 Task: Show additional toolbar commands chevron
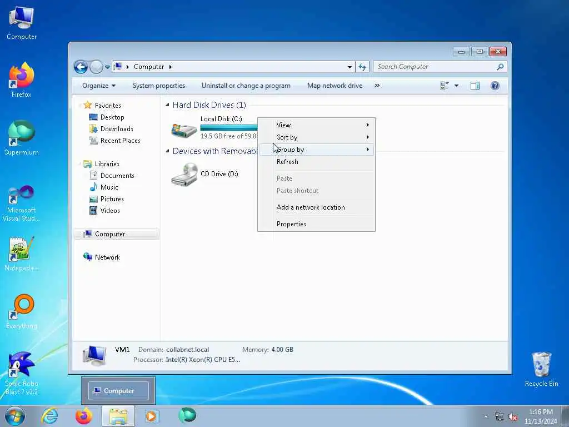coord(377,86)
